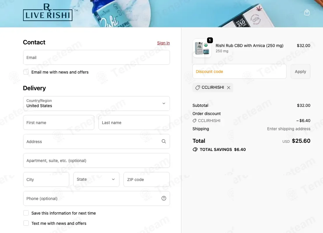Image resolution: width=323 pixels, height=233 pixels.
Task: Click the Live Rishi logo
Action: coord(48,12)
